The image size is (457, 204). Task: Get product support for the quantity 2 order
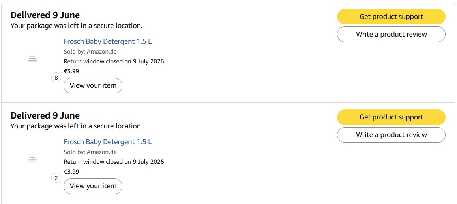[x=391, y=117]
